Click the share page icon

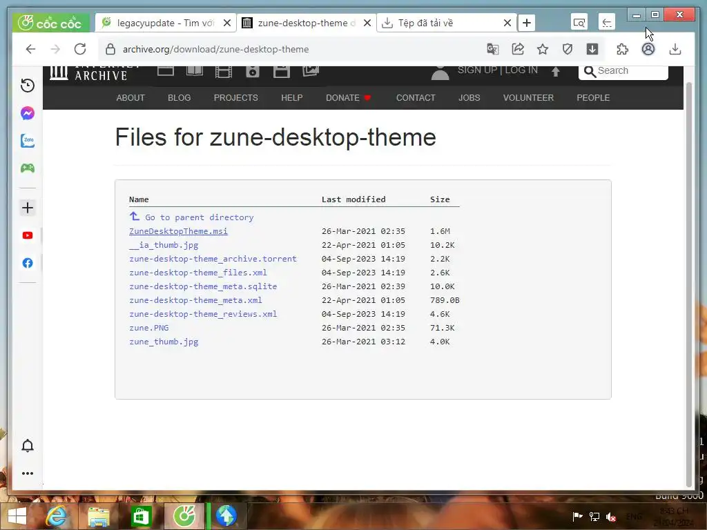[x=518, y=49]
